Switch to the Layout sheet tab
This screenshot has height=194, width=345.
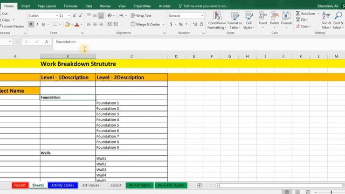pyautogui.click(x=116, y=185)
